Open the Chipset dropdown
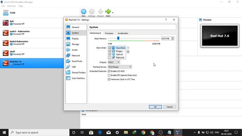Screen dimensions: 242x136 [114, 62]
